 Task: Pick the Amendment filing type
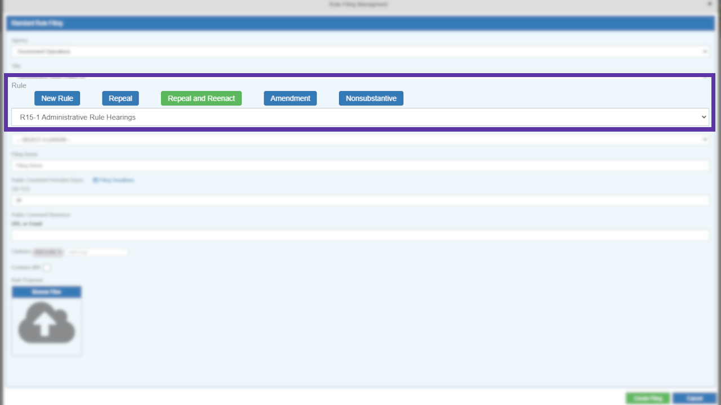click(290, 98)
